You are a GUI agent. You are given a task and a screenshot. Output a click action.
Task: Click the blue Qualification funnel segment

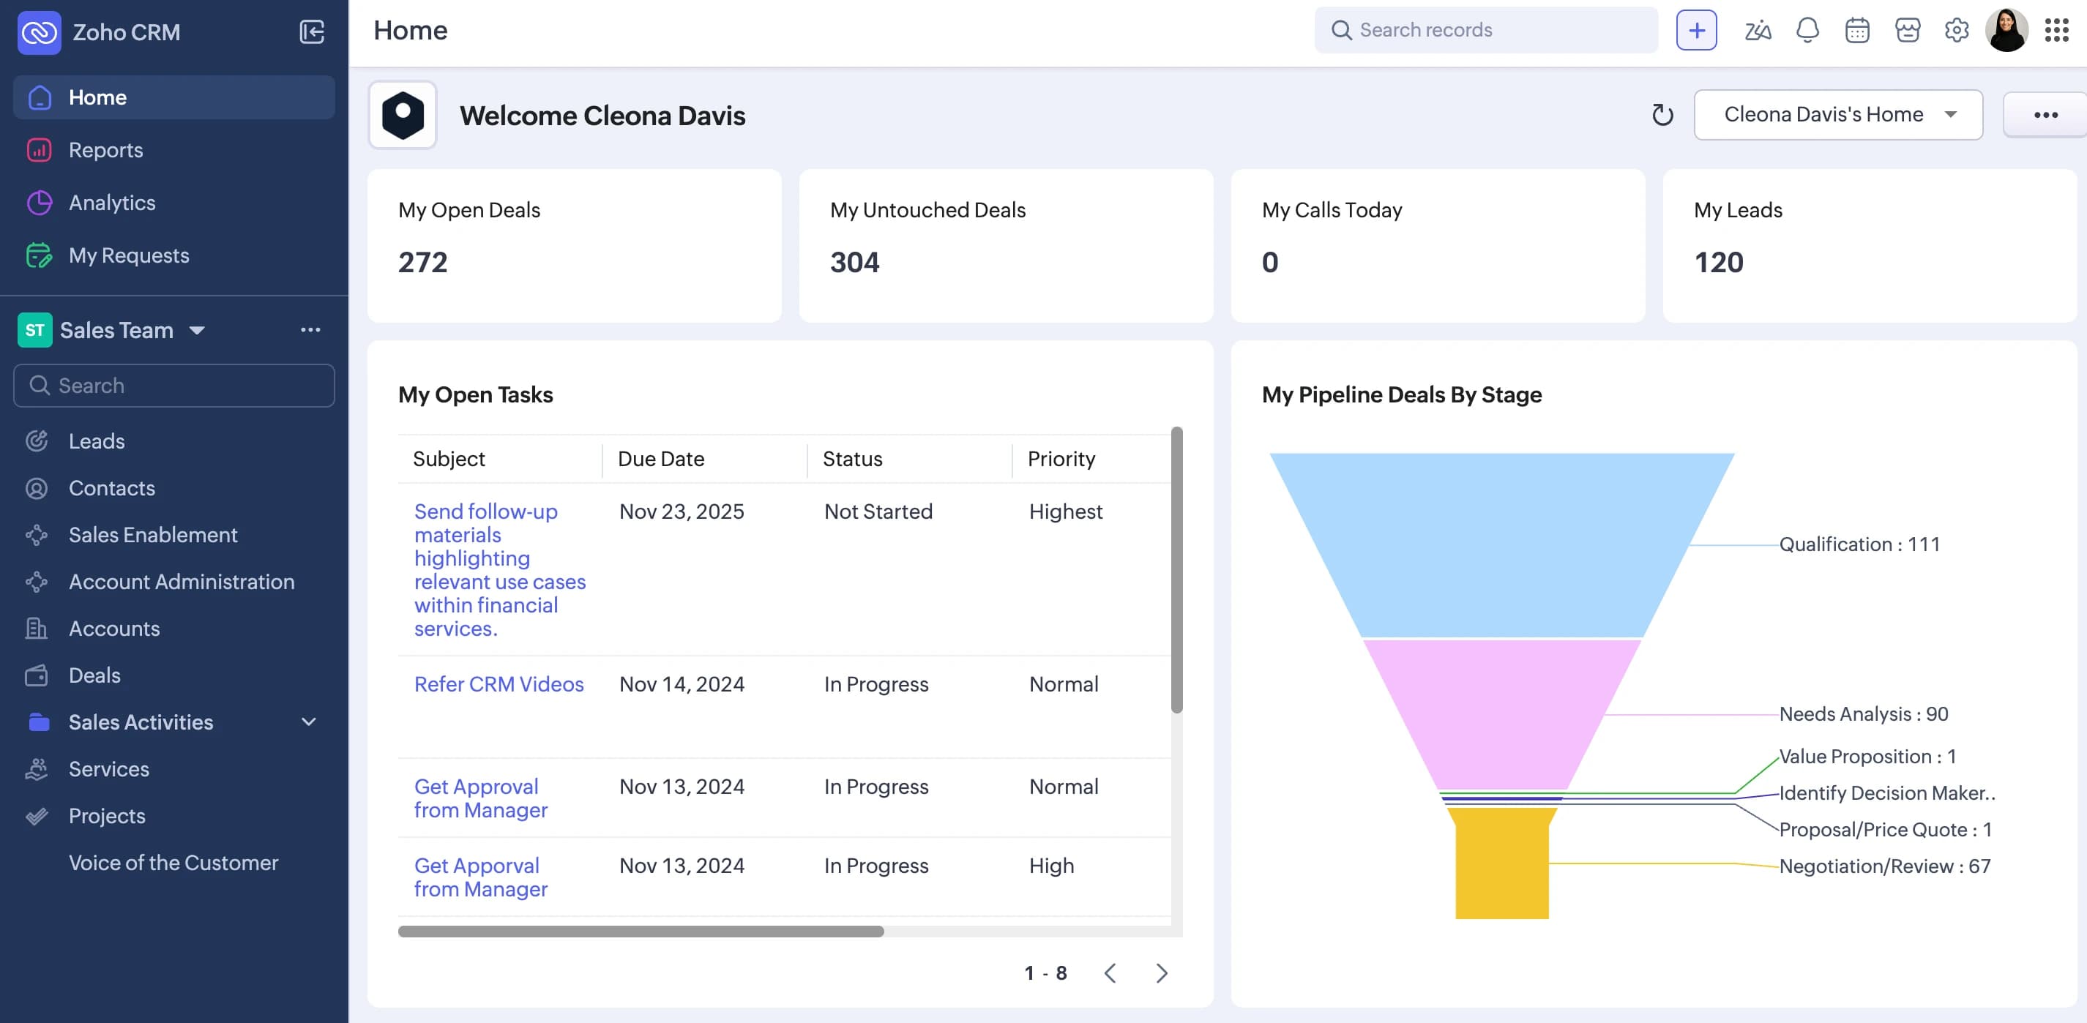[1502, 544]
